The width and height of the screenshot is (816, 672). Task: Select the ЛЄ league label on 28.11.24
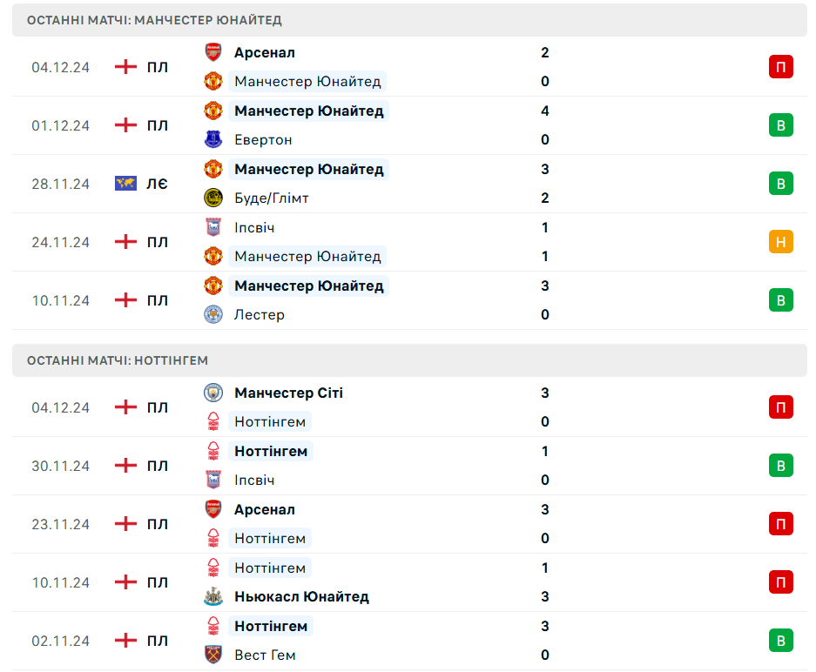coord(157,184)
